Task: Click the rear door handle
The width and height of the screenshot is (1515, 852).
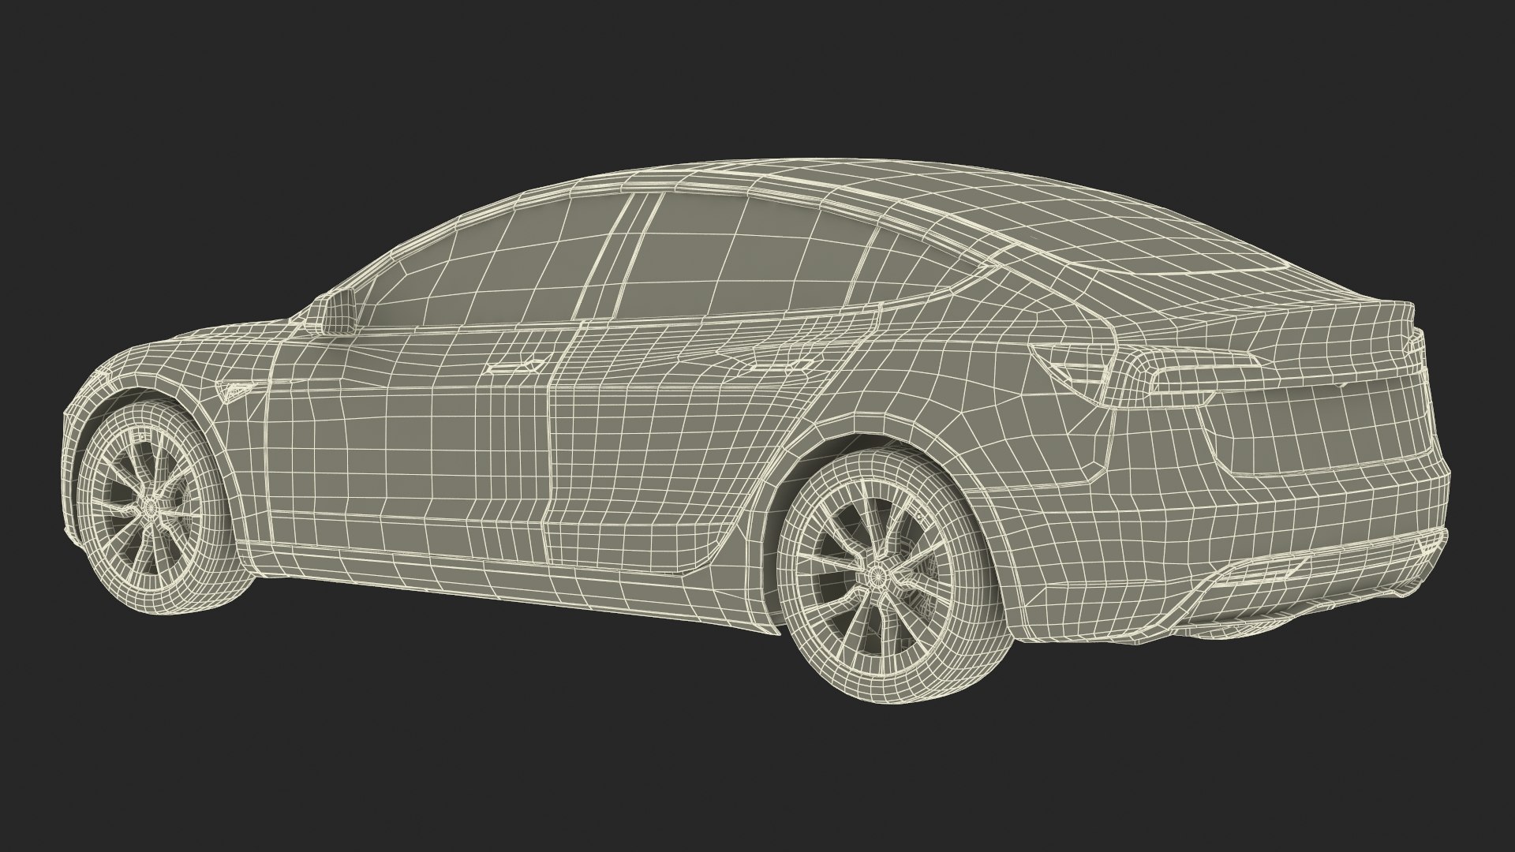Action: point(781,365)
